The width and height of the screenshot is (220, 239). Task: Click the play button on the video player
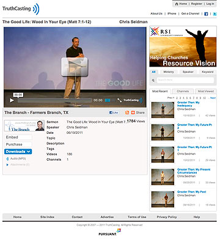(x=12, y=100)
